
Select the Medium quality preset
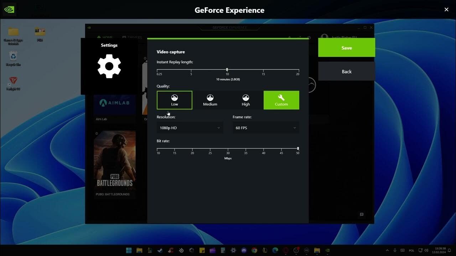tap(210, 100)
